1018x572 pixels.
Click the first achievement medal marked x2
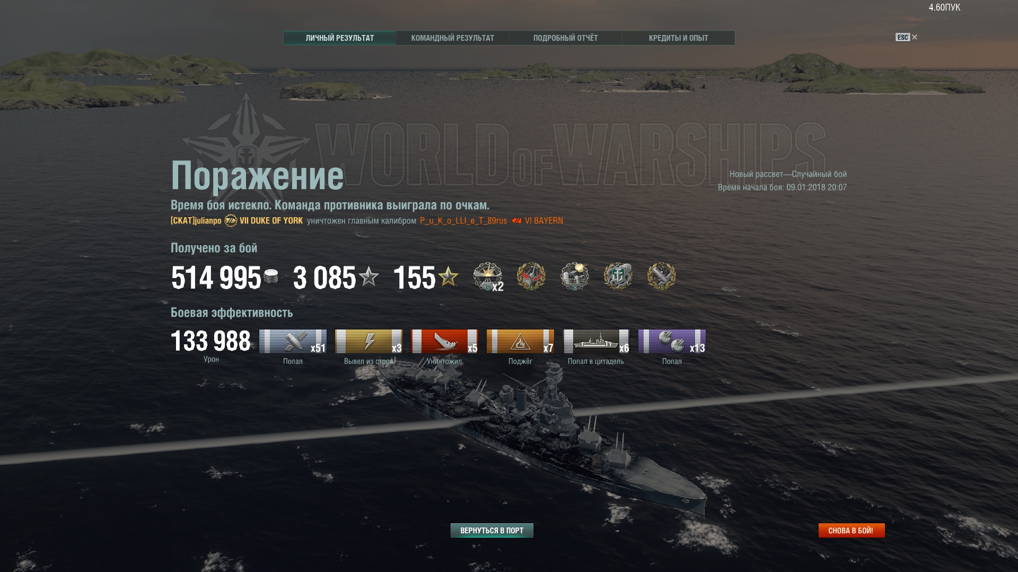tap(488, 276)
